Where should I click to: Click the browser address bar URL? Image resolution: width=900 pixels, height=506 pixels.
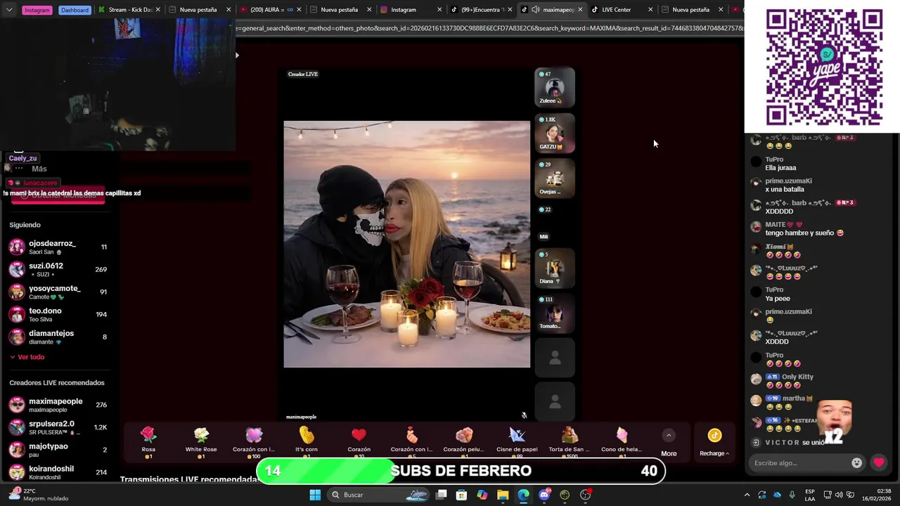pyautogui.click(x=490, y=28)
